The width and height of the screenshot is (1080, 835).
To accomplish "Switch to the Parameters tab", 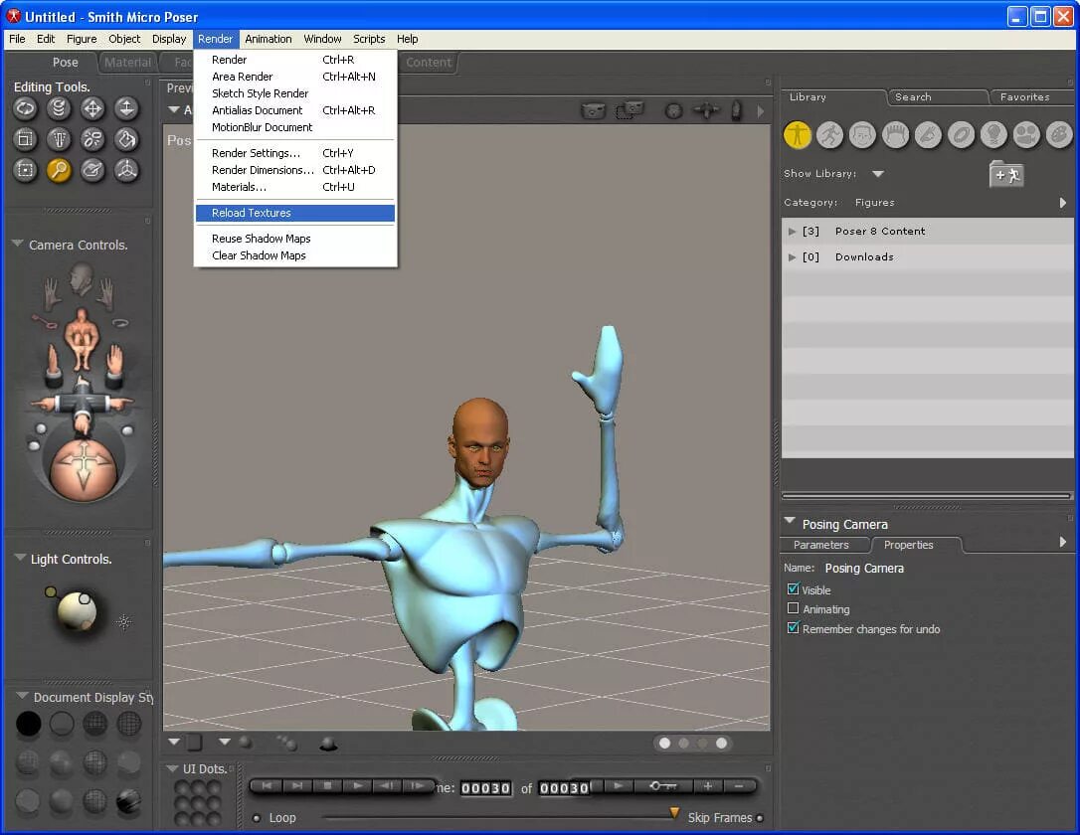I will pos(824,545).
